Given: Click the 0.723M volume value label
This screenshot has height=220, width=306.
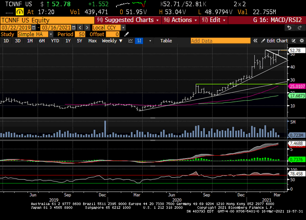Looking at the screenshot, I should 296,135.
